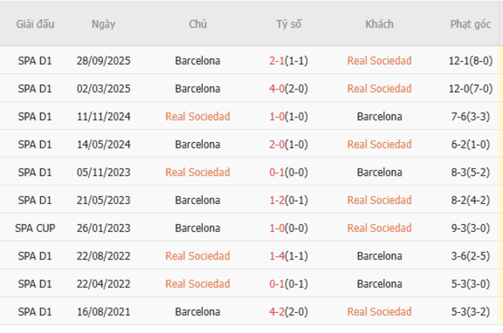Click the 3-6(2-5) corner kick stat
This screenshot has height=333, width=503.
(470, 256)
